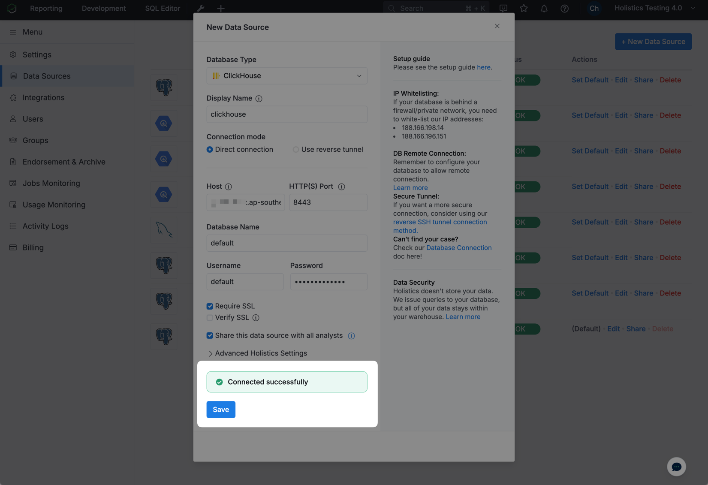Switch to the SQL Editor tab
The width and height of the screenshot is (708, 485).
162,8
